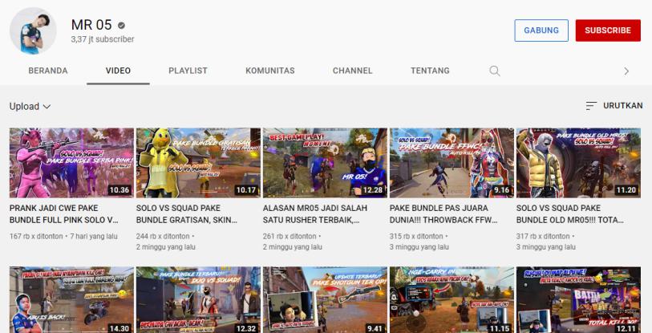Click the second-row thumbnail with 14.30 duration
This screenshot has width=652, height=333.
(71, 300)
